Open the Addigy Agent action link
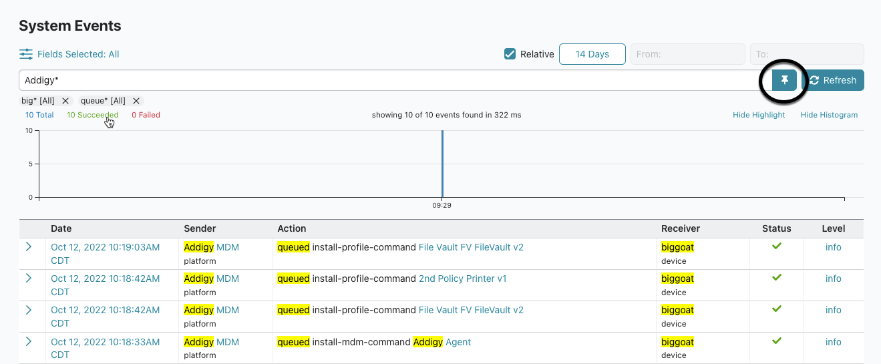The image size is (881, 364). pos(442,342)
